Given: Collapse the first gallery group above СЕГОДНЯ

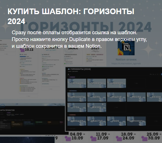Looking at the screenshot, I should (x=68, y=77).
